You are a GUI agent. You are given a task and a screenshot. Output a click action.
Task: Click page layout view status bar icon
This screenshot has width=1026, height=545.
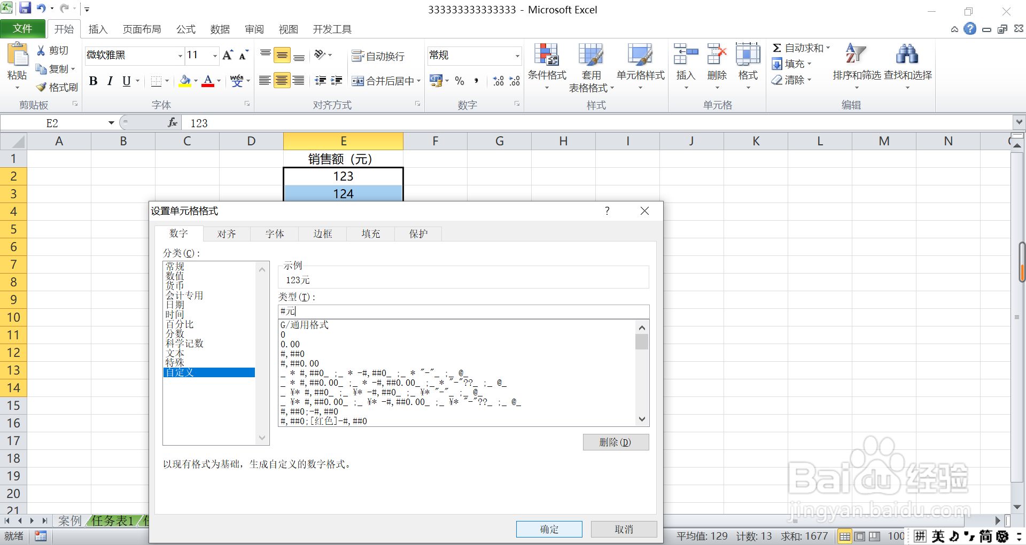click(860, 536)
